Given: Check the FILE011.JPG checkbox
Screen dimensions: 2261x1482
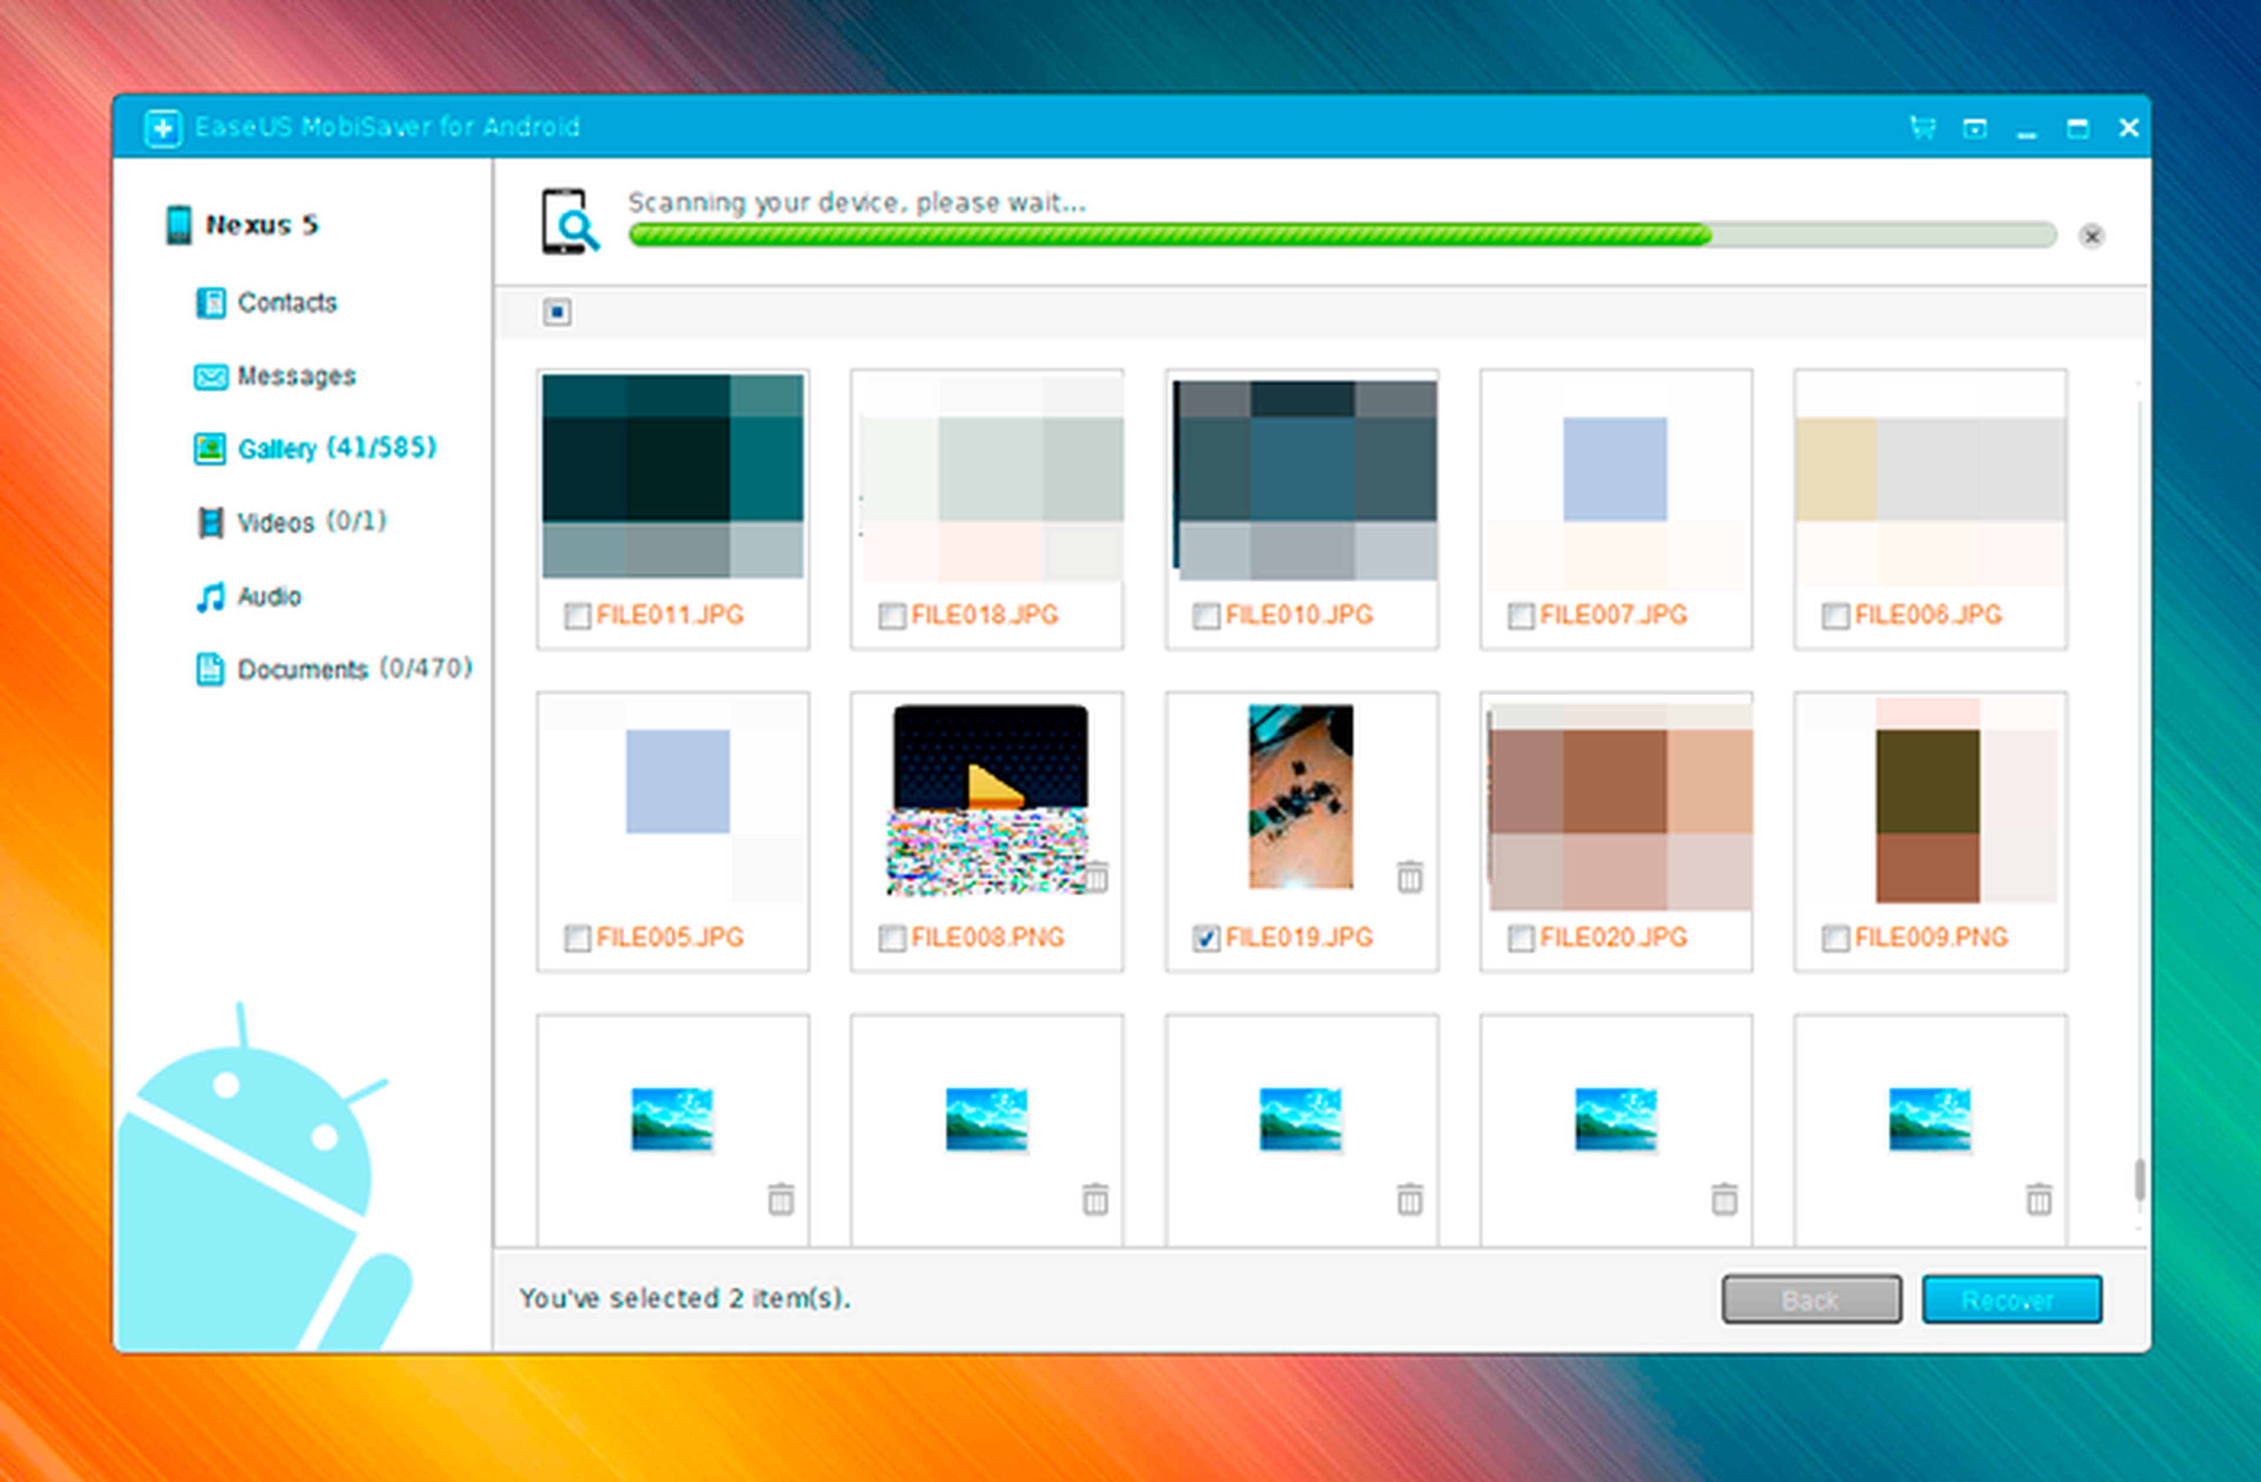Looking at the screenshot, I should [x=576, y=616].
